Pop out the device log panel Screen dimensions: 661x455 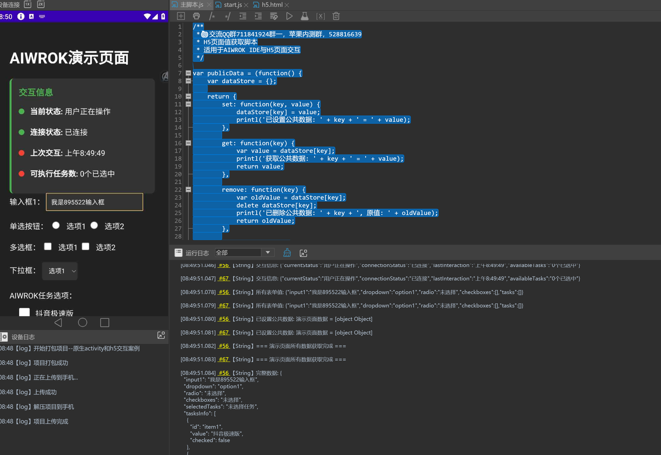161,335
